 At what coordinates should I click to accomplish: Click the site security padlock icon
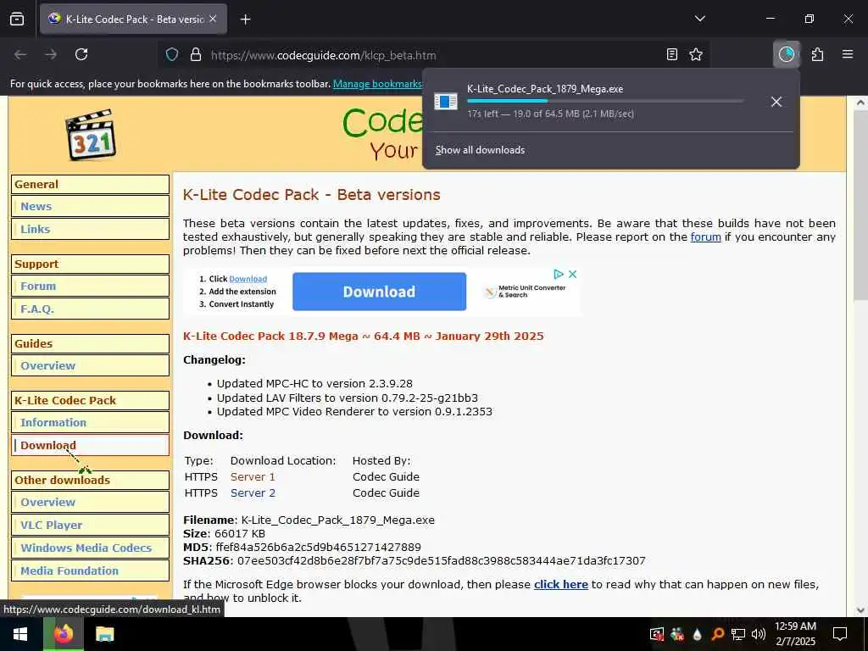coord(196,55)
